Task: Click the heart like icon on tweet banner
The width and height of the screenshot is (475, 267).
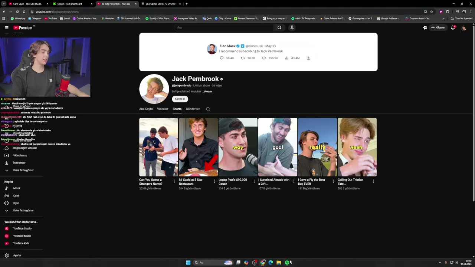Action: tap(264, 58)
